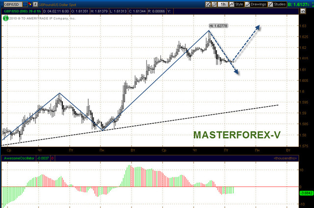Click the bid price B: 1.6137 readout
Viewport: 314px width, 208px height.
[x=299, y=4]
